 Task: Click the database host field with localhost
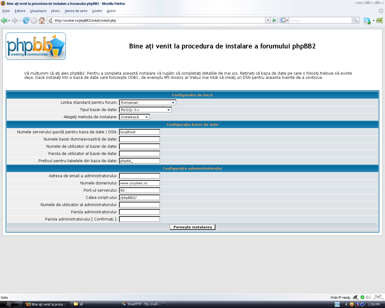(x=140, y=132)
